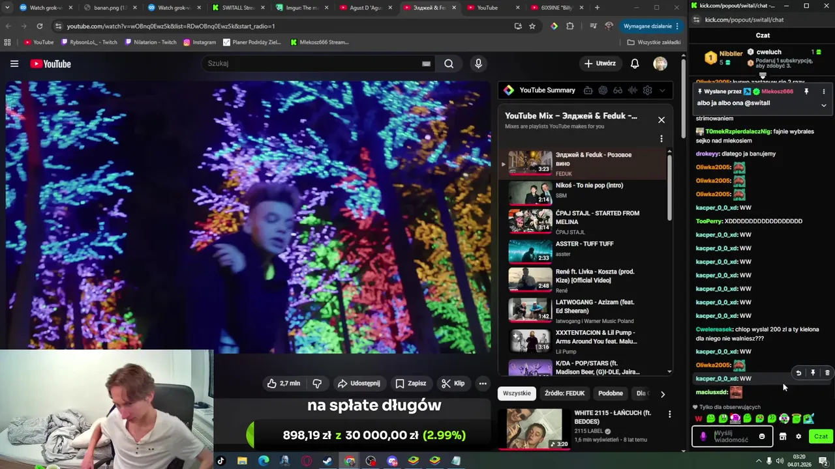Screen dimensions: 835x469
Task: Open Steam from the Windows taskbar
Action: 327,461
